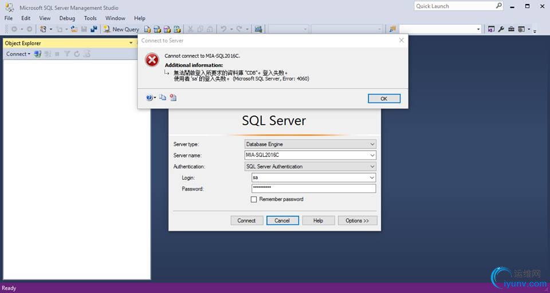
Task: Click the Disconnect icon in Object Explorer
Action: [x=48, y=54]
